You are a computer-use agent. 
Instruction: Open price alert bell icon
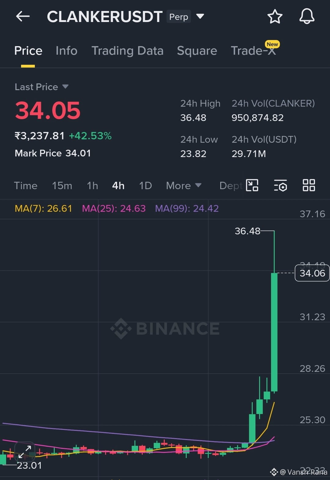307,16
